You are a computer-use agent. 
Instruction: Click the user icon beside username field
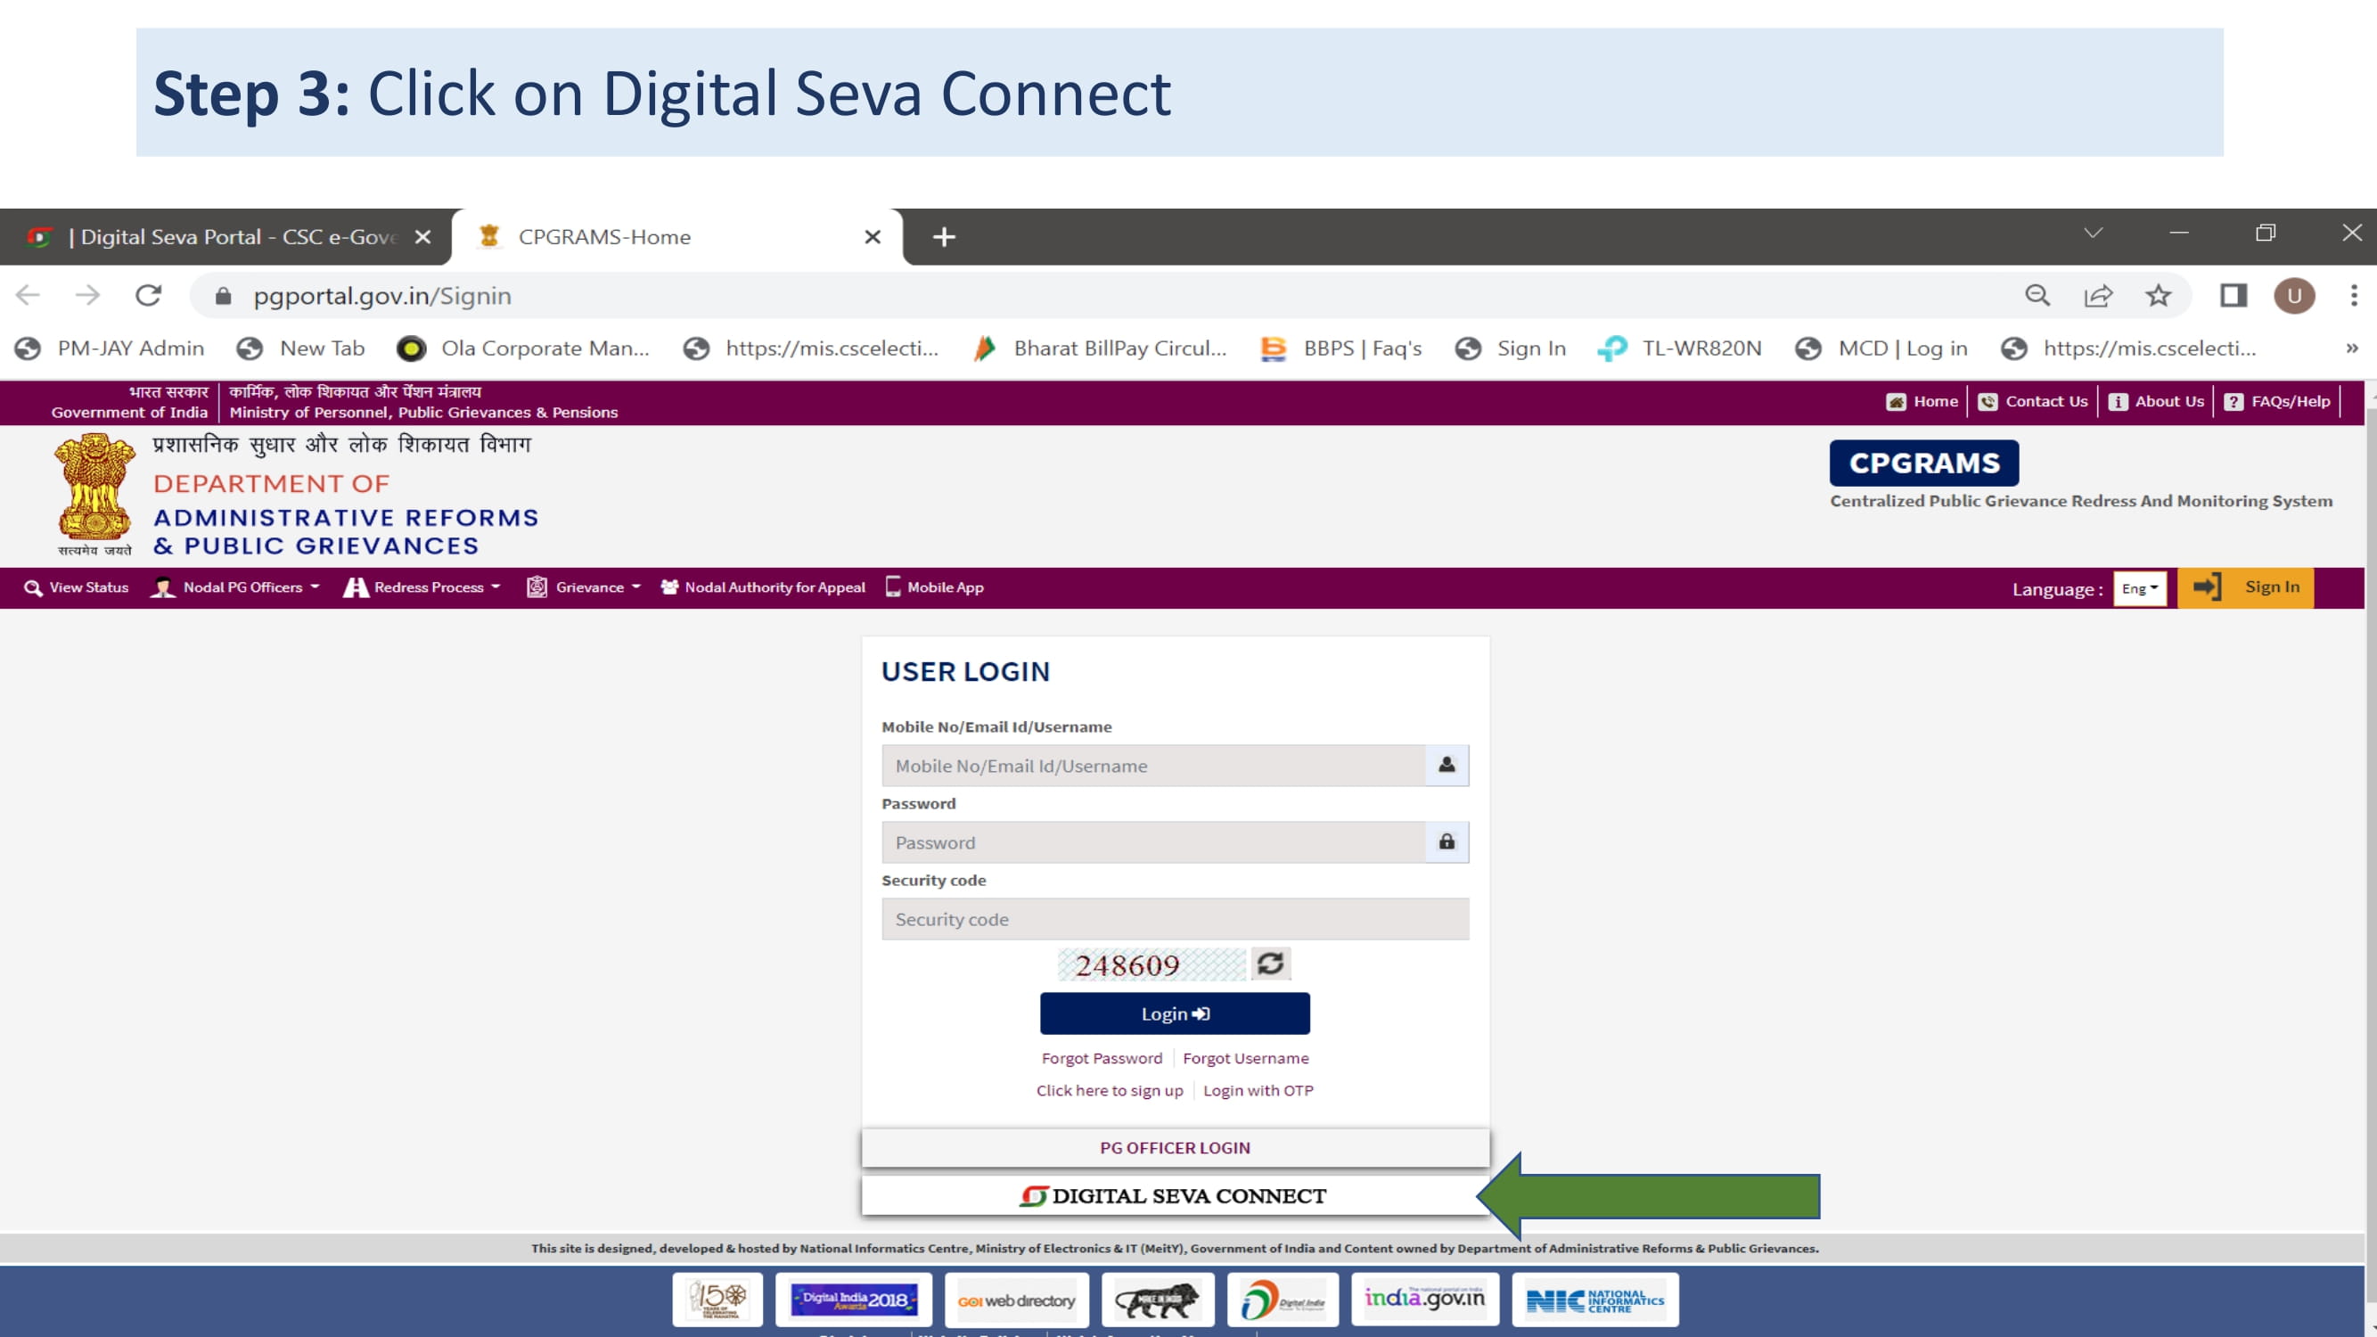1446,765
